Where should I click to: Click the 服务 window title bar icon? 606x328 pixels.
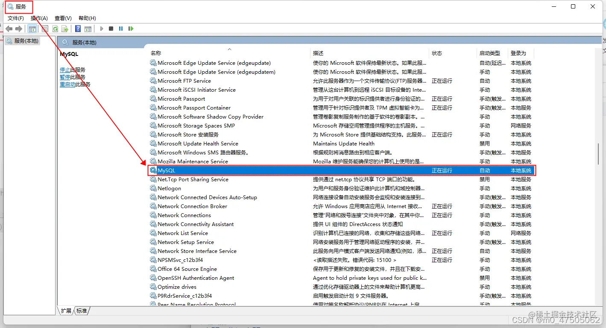10,6
